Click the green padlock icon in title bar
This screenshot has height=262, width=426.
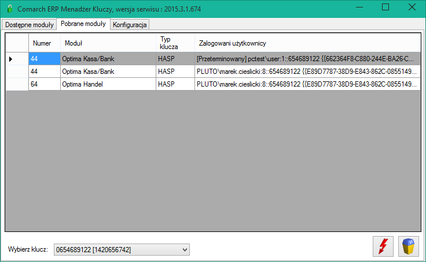point(10,9)
